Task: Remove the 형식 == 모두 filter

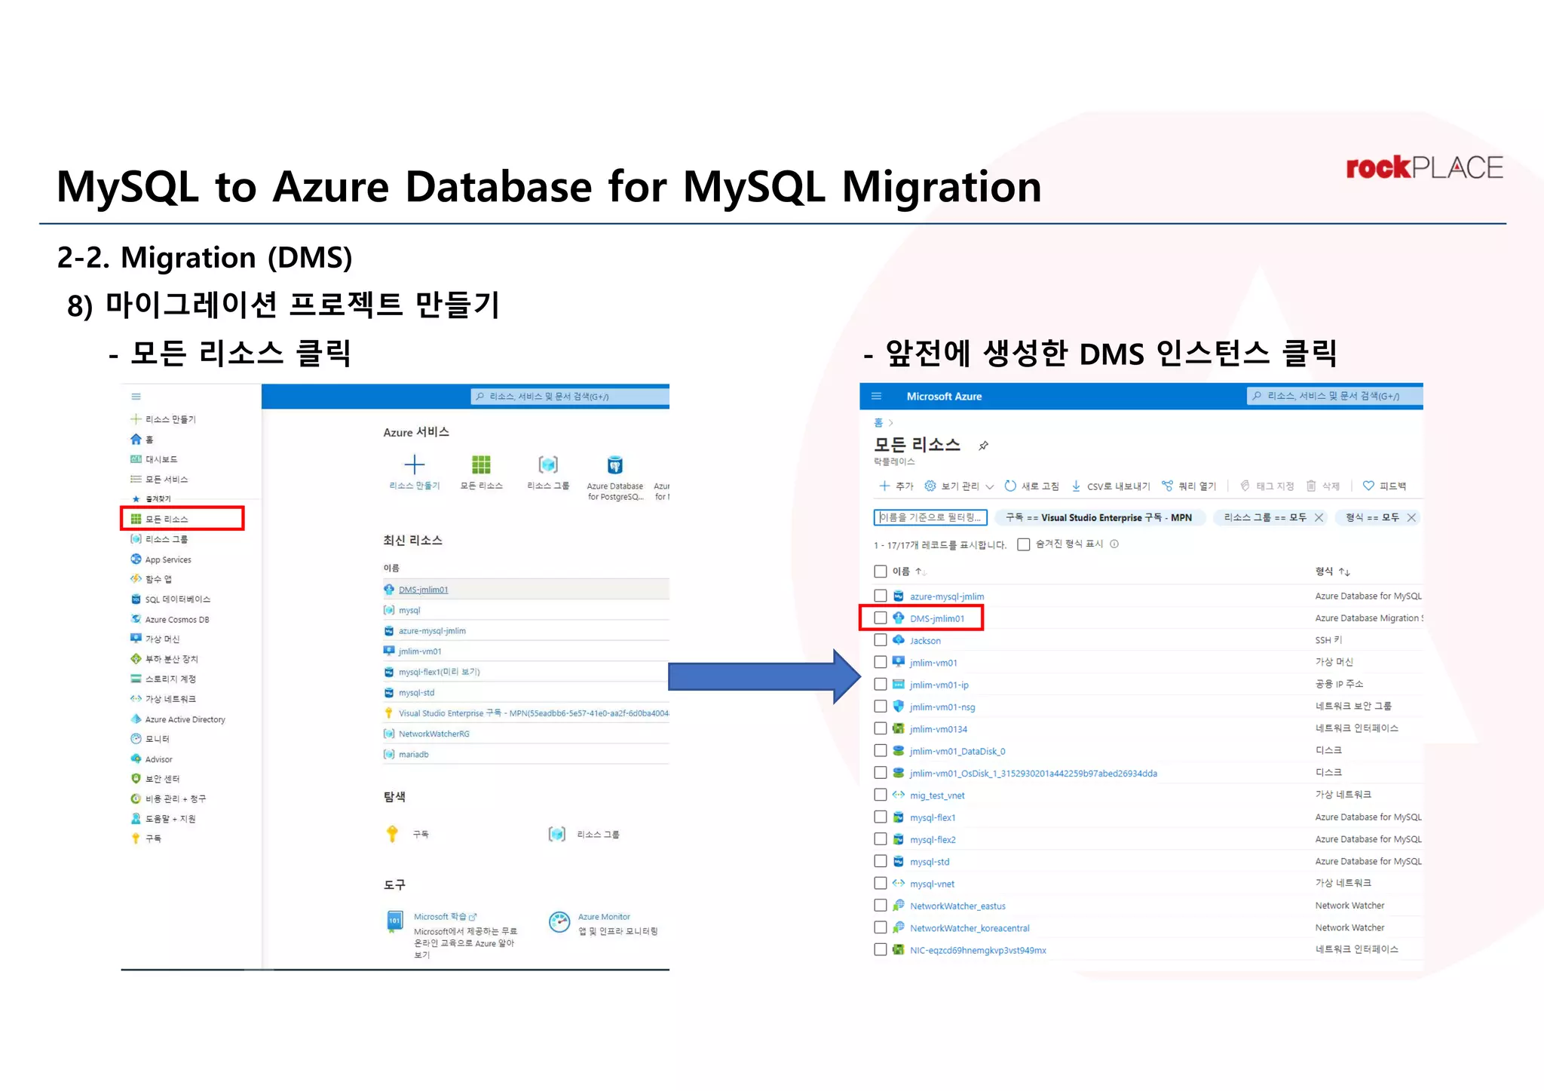Action: coord(1411,517)
